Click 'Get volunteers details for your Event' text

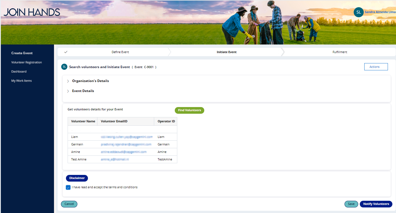[95, 110]
